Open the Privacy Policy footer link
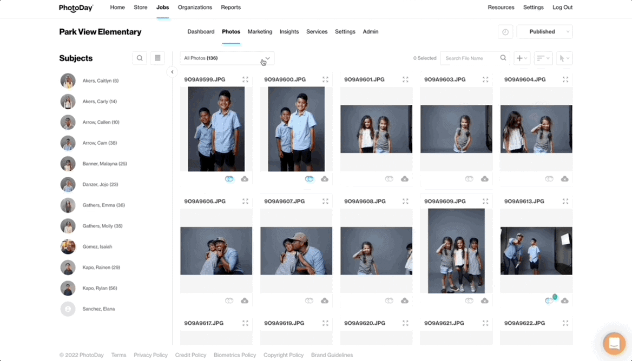 click(150, 355)
